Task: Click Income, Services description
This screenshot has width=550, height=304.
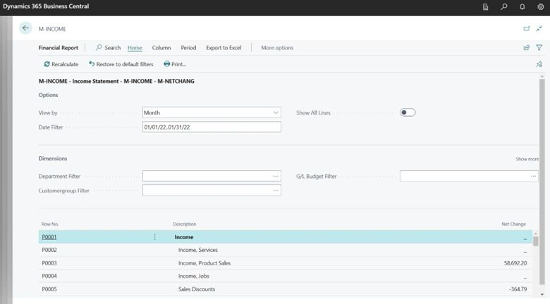Action: [x=198, y=250]
